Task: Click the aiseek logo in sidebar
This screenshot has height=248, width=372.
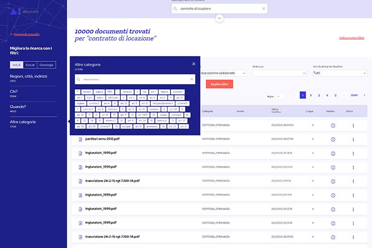Action: [23, 11]
